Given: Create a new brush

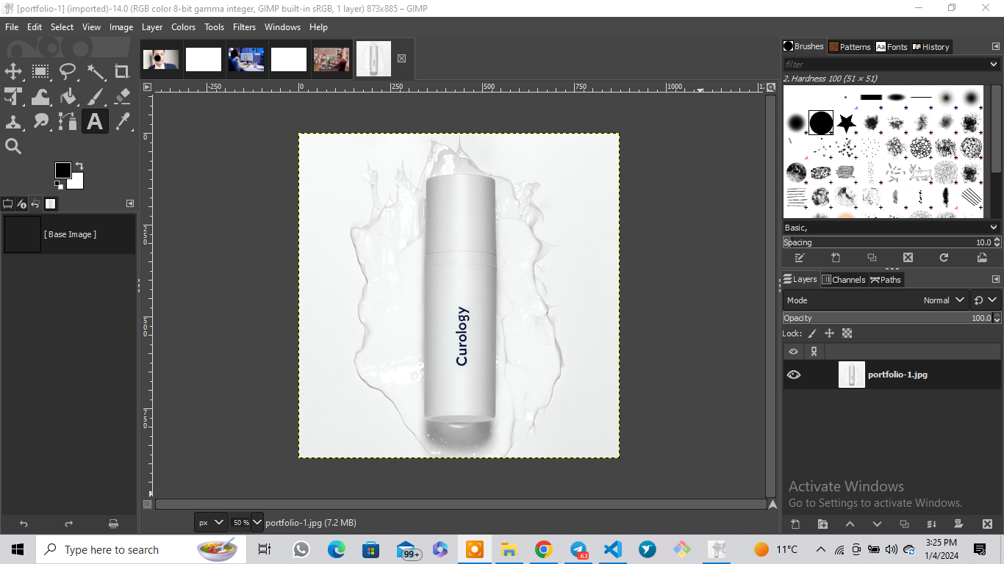Looking at the screenshot, I should click(836, 258).
